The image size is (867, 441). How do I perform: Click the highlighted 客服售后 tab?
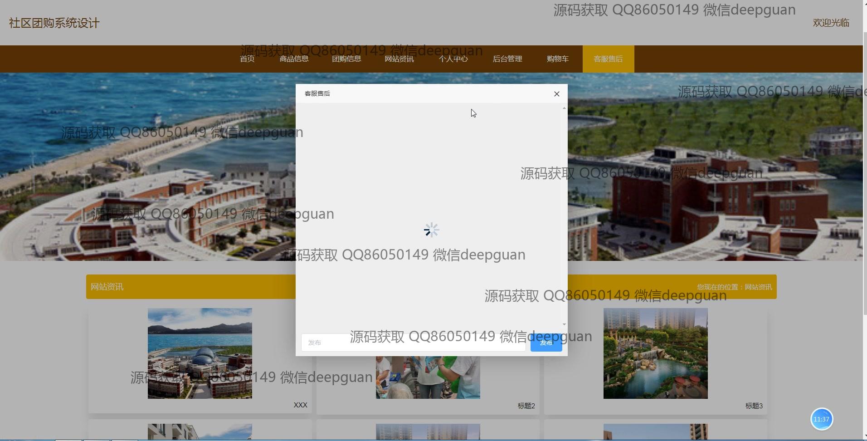point(608,59)
